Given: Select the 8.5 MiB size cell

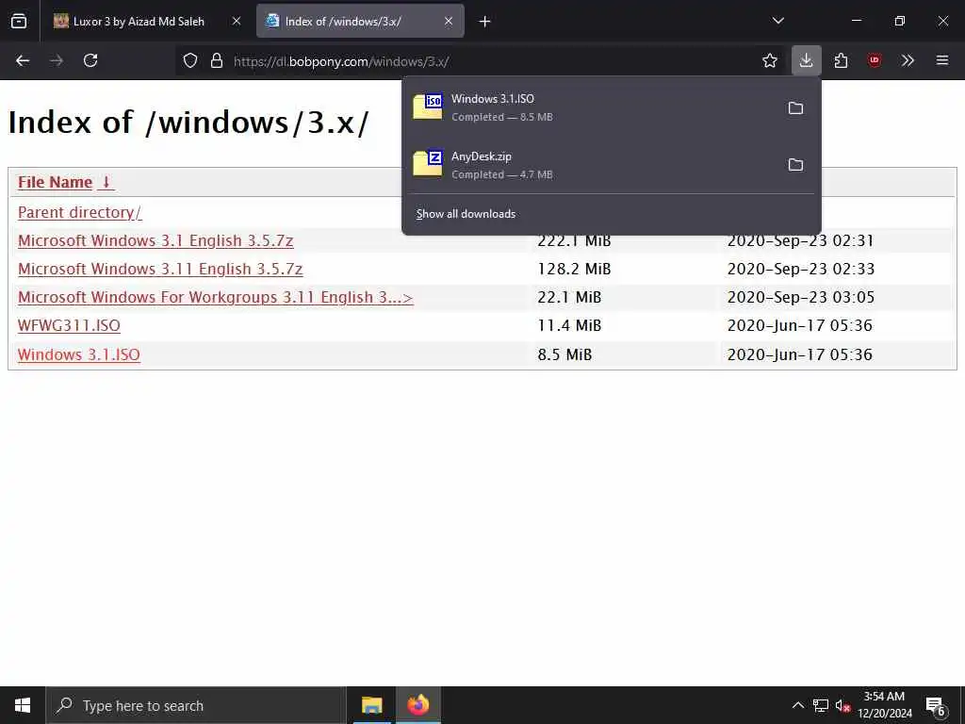Looking at the screenshot, I should pyautogui.click(x=564, y=354).
